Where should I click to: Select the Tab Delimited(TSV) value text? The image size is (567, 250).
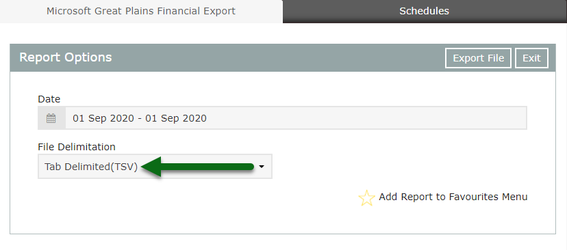[x=91, y=167]
